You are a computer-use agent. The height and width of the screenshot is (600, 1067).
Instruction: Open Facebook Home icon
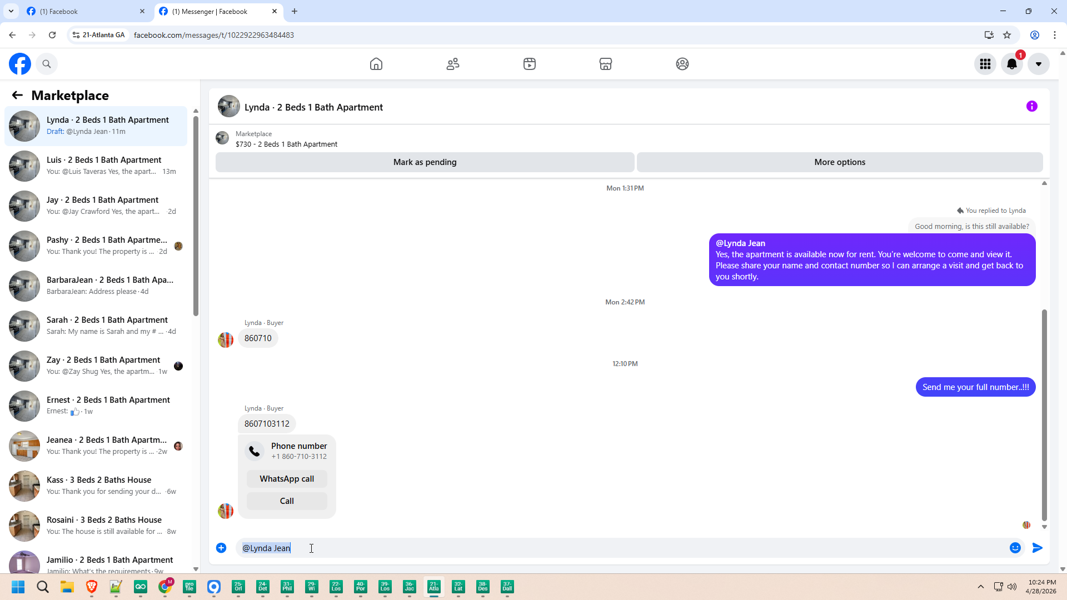[376, 64]
